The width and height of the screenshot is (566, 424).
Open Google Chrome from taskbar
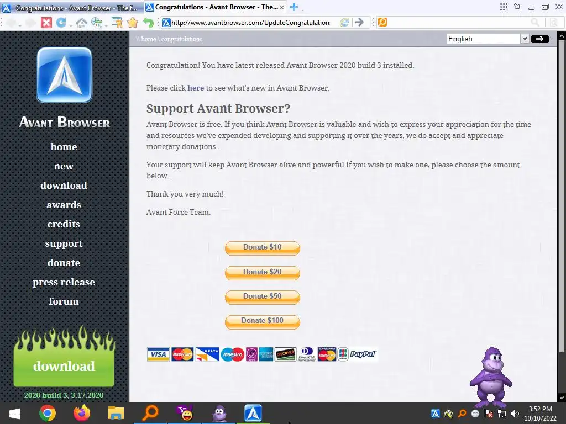pos(48,413)
